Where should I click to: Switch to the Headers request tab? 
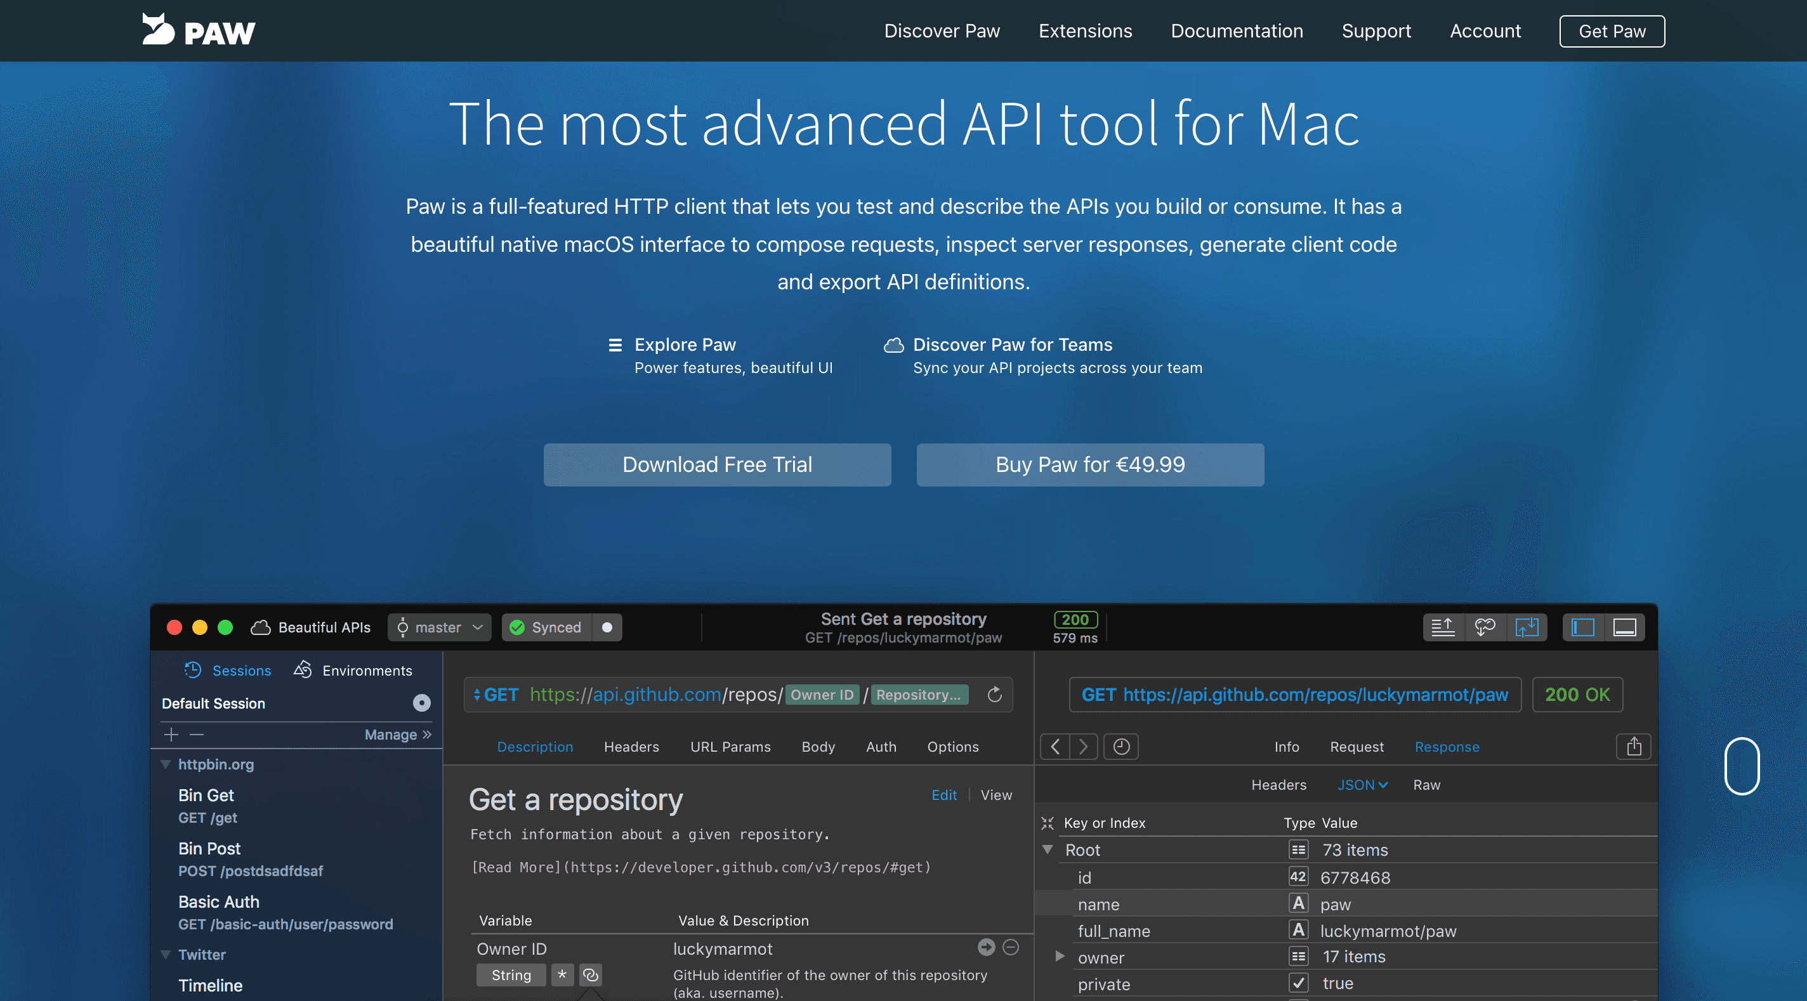(631, 747)
